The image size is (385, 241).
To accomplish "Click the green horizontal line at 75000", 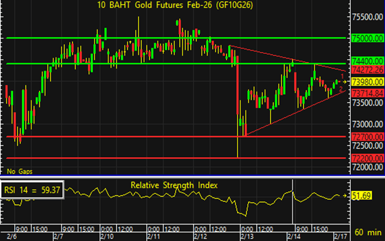I will [170, 38].
